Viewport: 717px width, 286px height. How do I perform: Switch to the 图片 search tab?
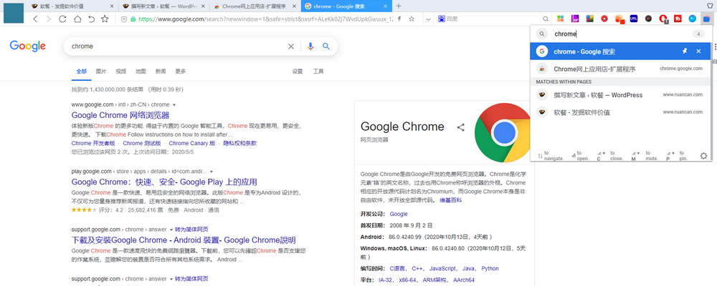pyautogui.click(x=101, y=71)
